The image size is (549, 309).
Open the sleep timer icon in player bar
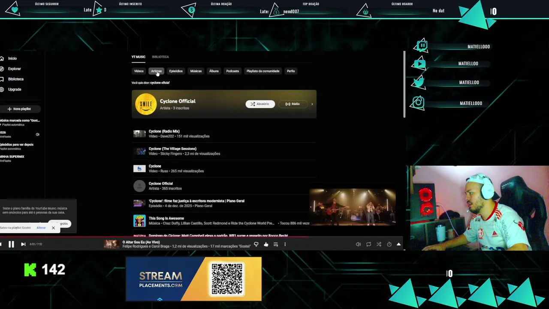point(389,244)
